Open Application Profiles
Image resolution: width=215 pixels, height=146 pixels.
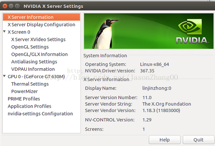point(29,106)
